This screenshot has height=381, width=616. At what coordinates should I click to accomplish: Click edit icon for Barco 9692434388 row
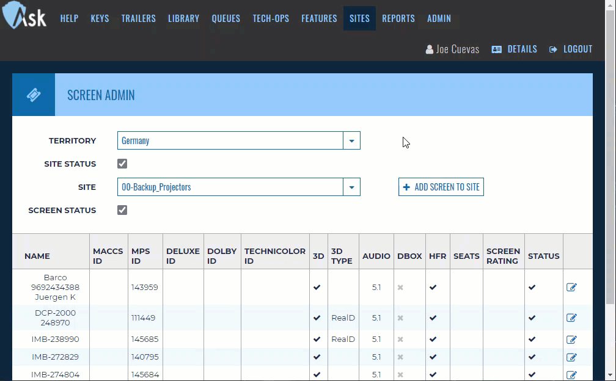(x=571, y=288)
